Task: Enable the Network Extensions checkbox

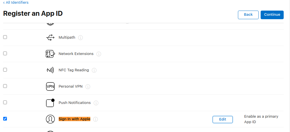Action: (5, 54)
